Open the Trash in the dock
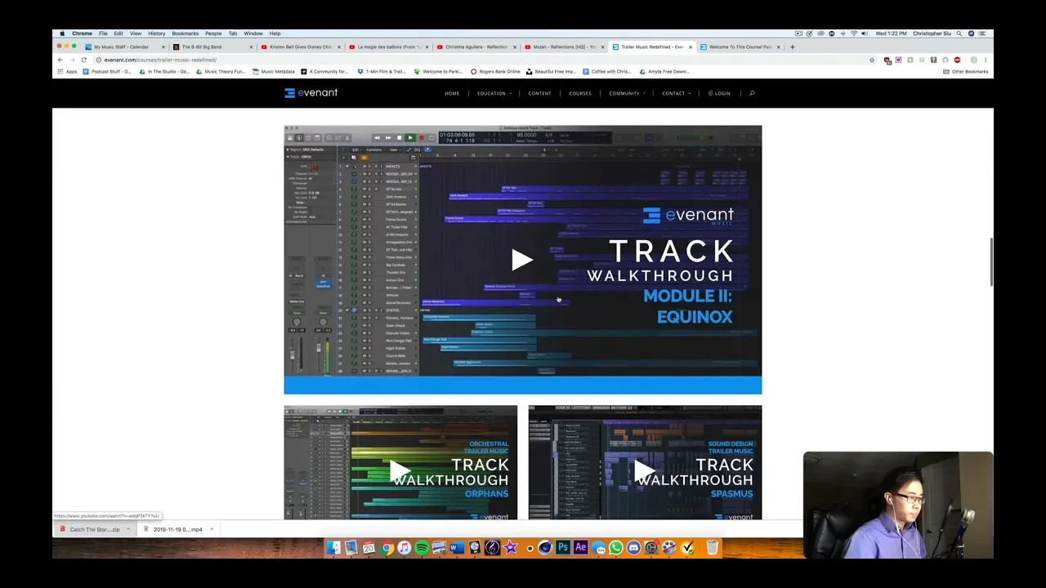Viewport: 1046px width, 588px height. (x=713, y=548)
